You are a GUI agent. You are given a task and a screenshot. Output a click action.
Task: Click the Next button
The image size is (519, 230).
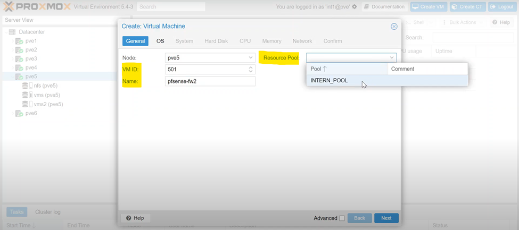click(386, 218)
